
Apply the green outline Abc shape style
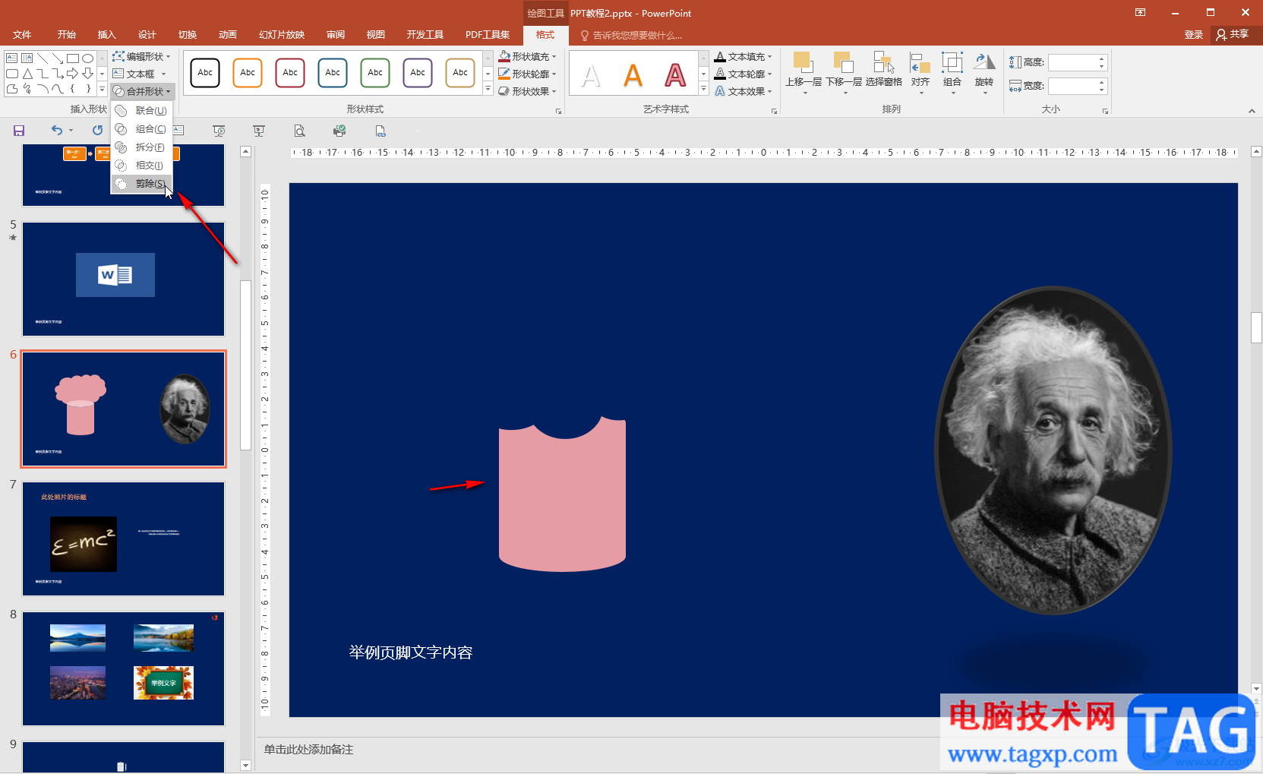[375, 73]
